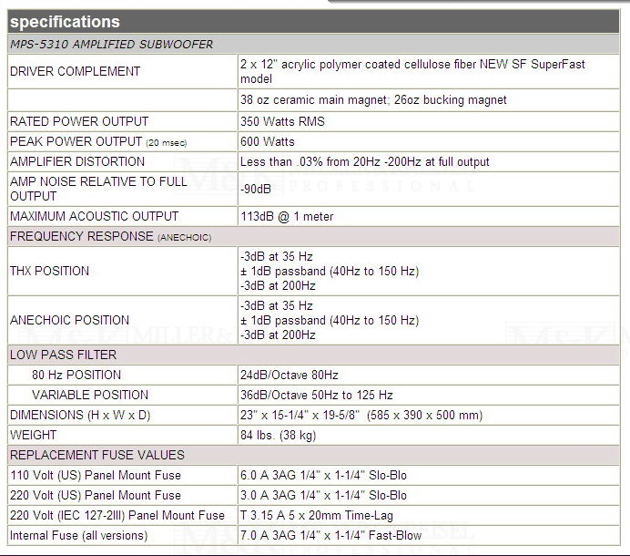
Task: Click 'FREQUENCY RESPONSE (ANECHOIC)' section header
Action: [110, 237]
